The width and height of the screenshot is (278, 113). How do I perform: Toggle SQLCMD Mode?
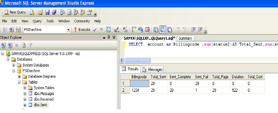point(147,30)
